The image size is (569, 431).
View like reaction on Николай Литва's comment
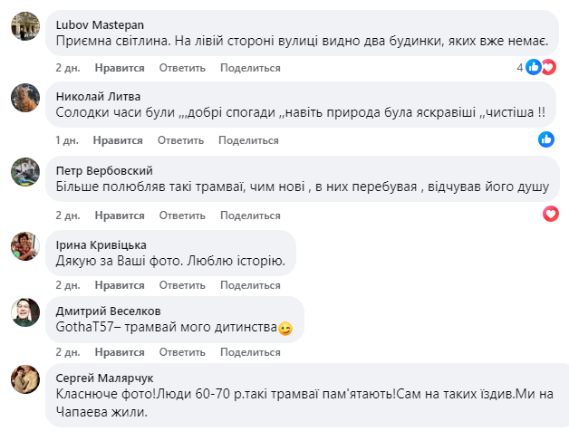pos(546,139)
